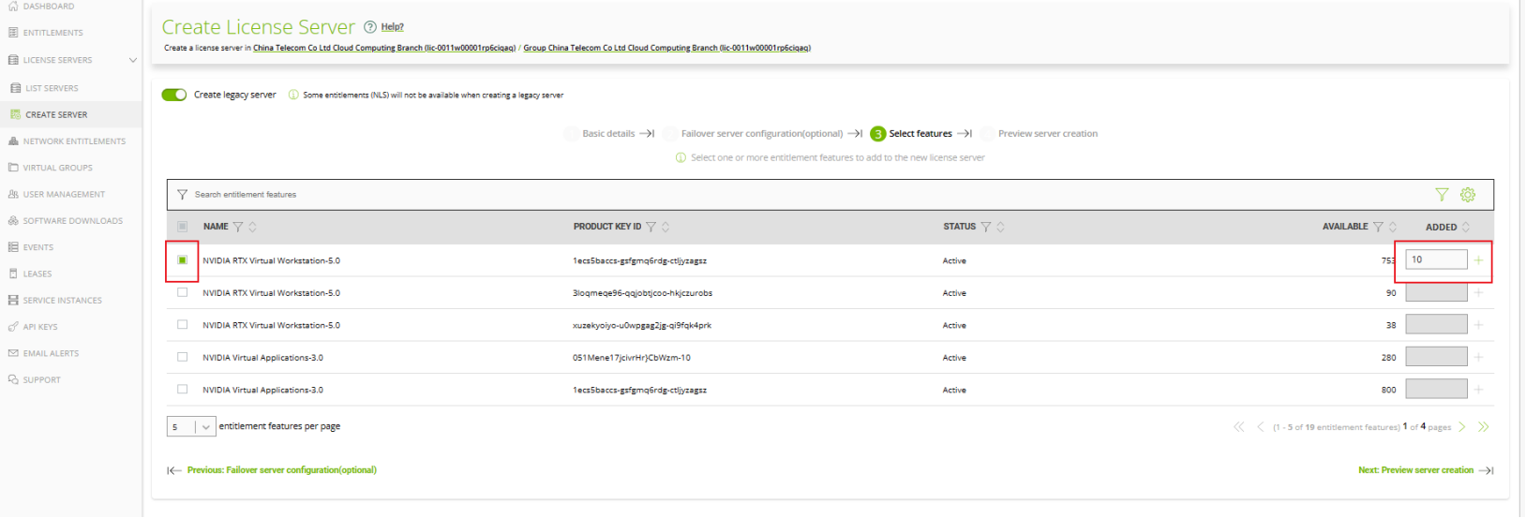This screenshot has width=1526, height=518.
Task: Open Leases in the sidebar
Action: 37,274
